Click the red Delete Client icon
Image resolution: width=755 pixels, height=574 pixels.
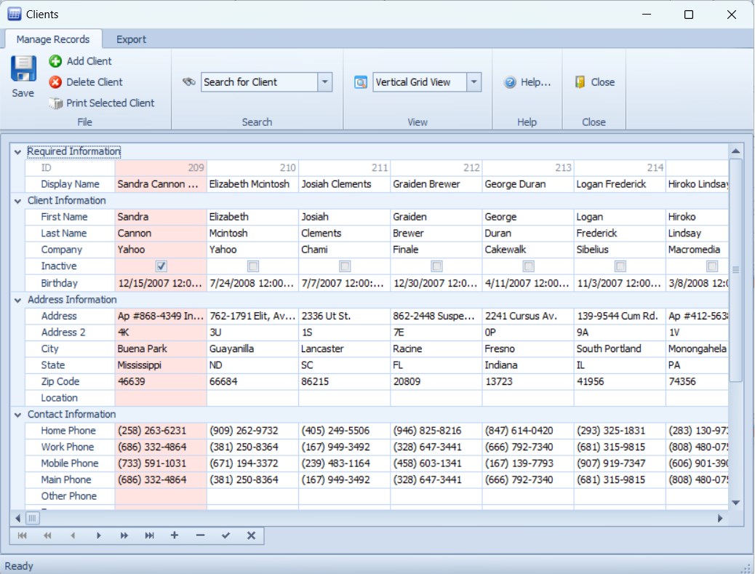click(x=55, y=82)
